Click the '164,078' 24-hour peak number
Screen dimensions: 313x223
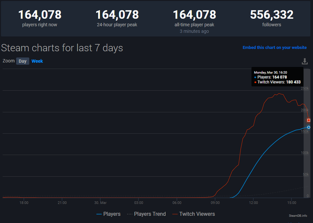[x=117, y=15]
